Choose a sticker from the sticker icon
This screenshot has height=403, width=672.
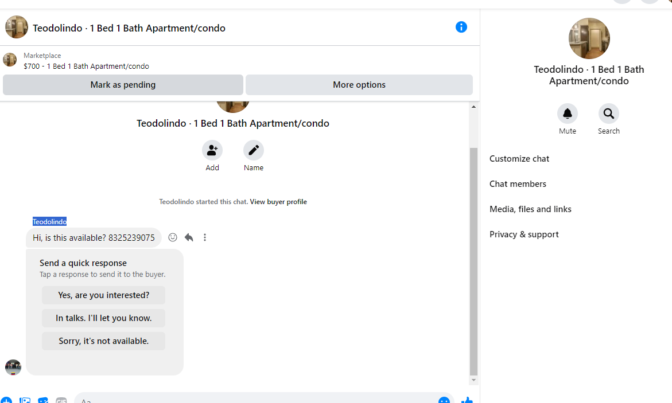(43, 401)
